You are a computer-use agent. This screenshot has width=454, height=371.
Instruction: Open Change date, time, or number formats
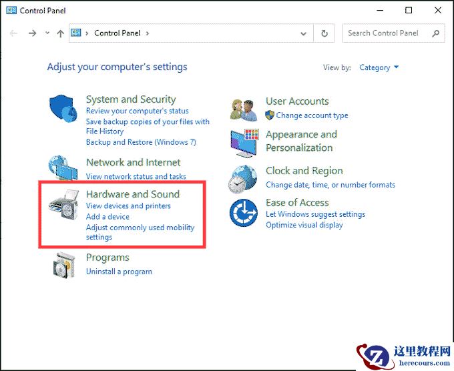point(330,185)
